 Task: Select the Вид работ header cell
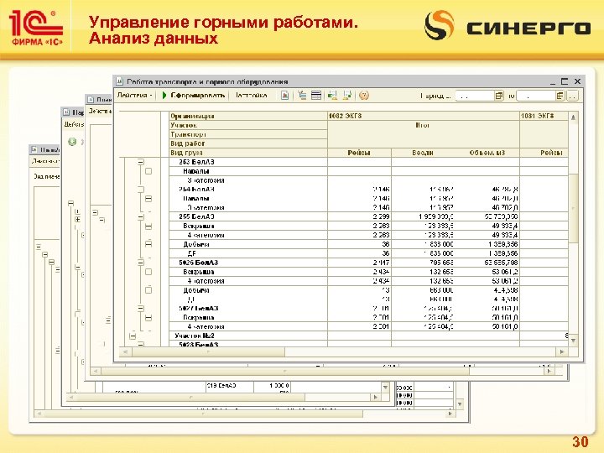[x=248, y=143]
